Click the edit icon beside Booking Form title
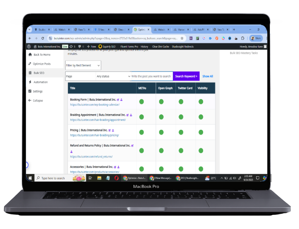 click(118, 100)
